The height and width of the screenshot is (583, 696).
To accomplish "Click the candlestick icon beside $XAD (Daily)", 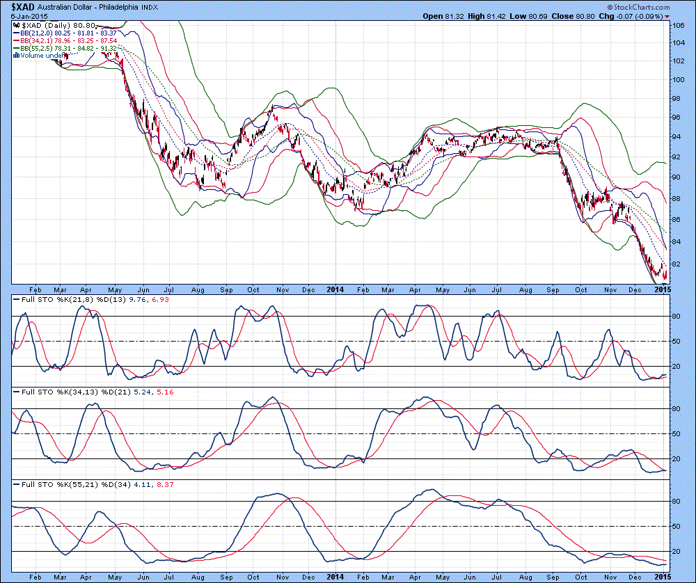I will coord(16,24).
